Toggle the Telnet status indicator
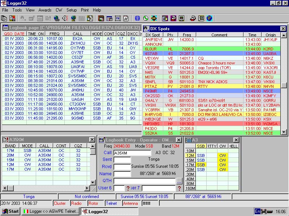 [x=111, y=203]
